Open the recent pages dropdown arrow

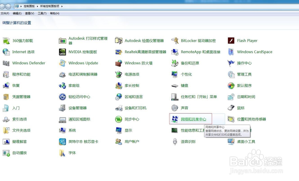pos(13,7)
